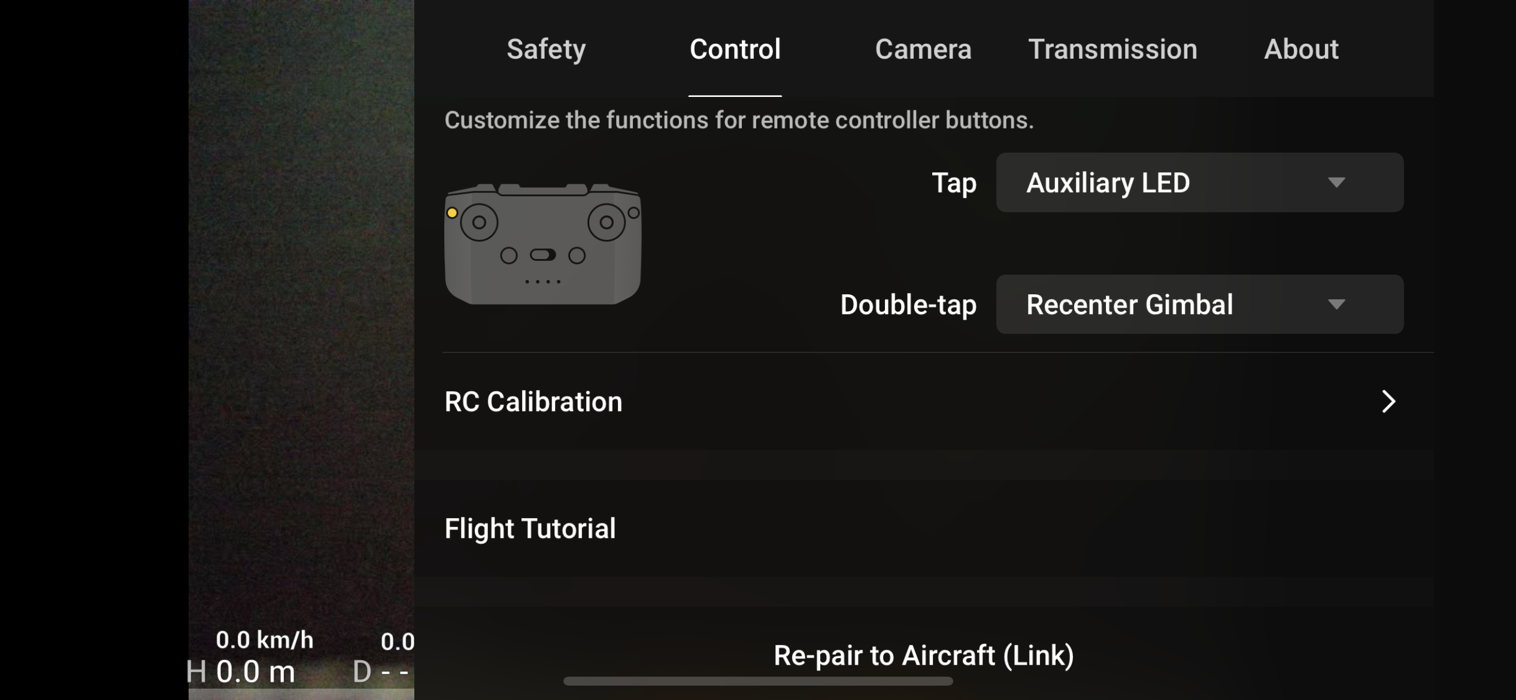This screenshot has width=1516, height=700.
Task: Click the left joystick on controller image
Action: point(479,223)
